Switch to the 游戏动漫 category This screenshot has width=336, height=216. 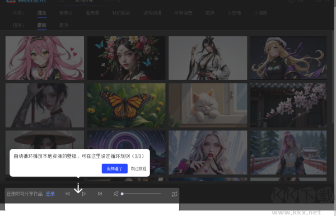(152, 13)
